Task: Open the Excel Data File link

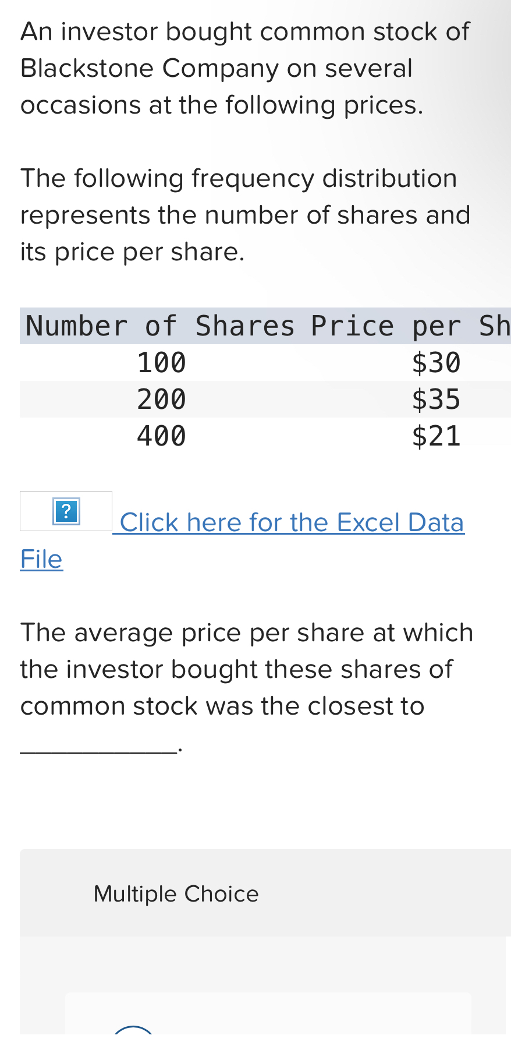Action: (x=289, y=522)
